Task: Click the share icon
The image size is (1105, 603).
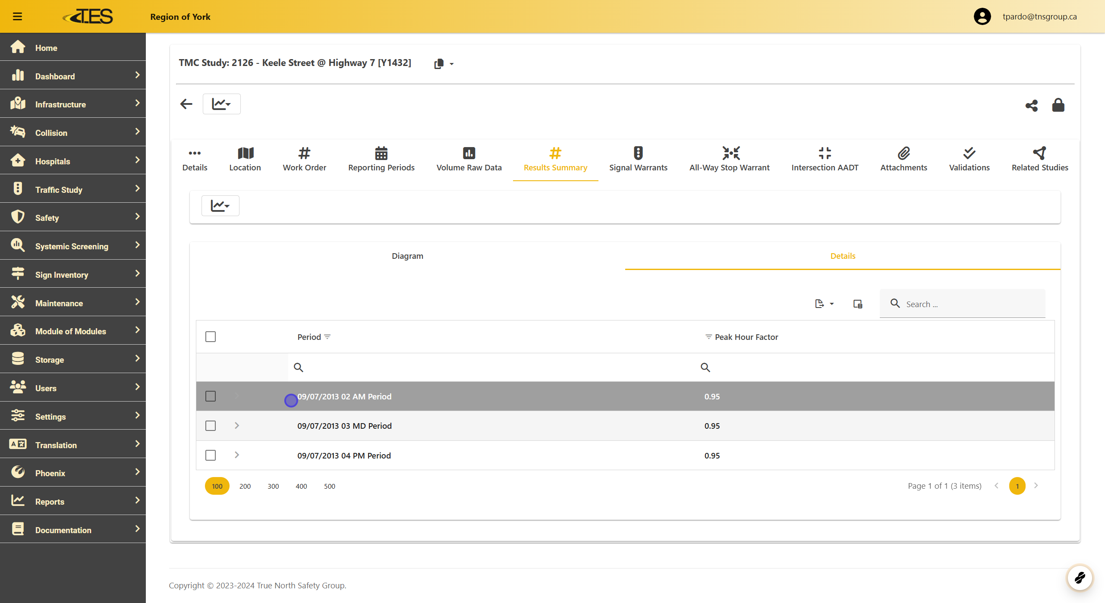Action: [1031, 105]
